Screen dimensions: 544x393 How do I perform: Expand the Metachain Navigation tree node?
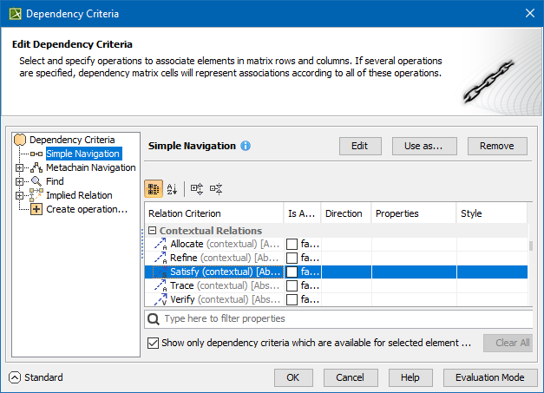[20, 167]
